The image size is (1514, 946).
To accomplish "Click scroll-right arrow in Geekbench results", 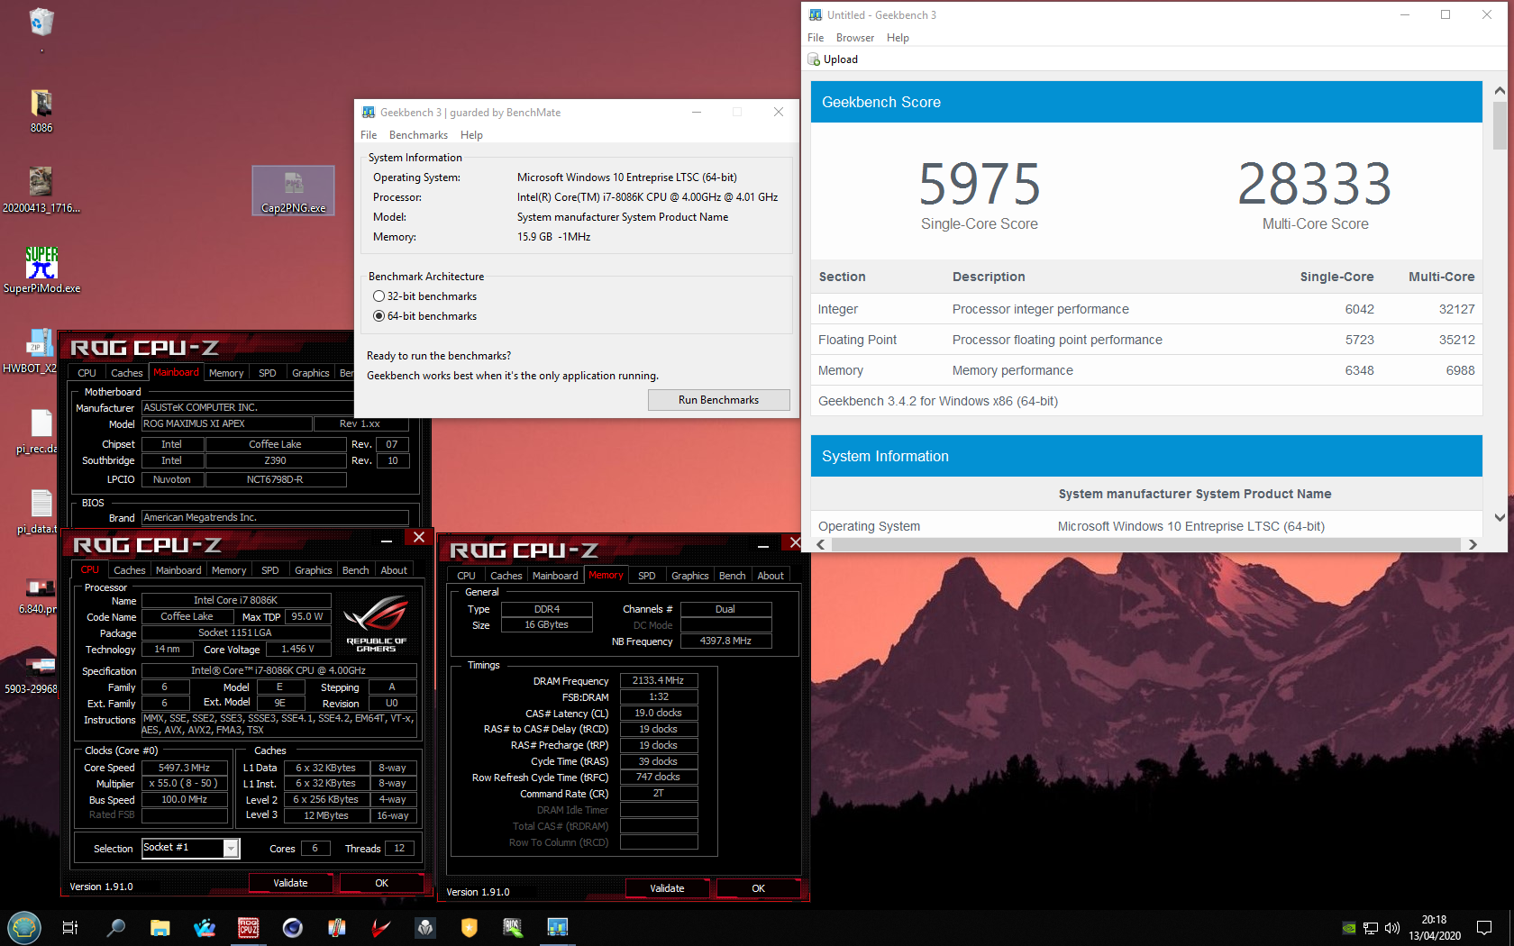I will click(x=1473, y=544).
